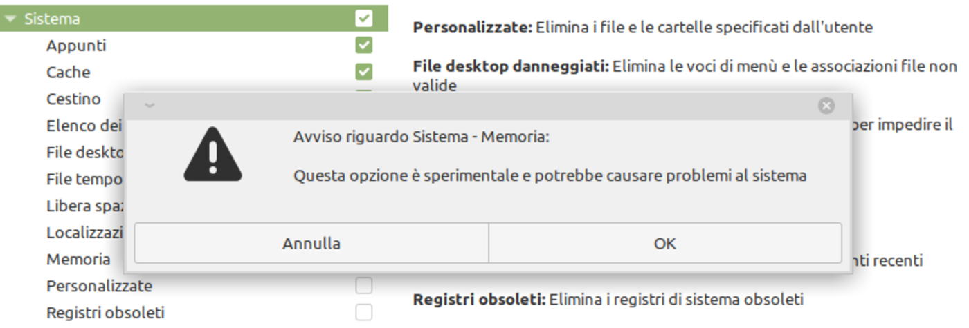Select the Registri obsoleti tree entry
The width and height of the screenshot is (969, 328).
105,312
